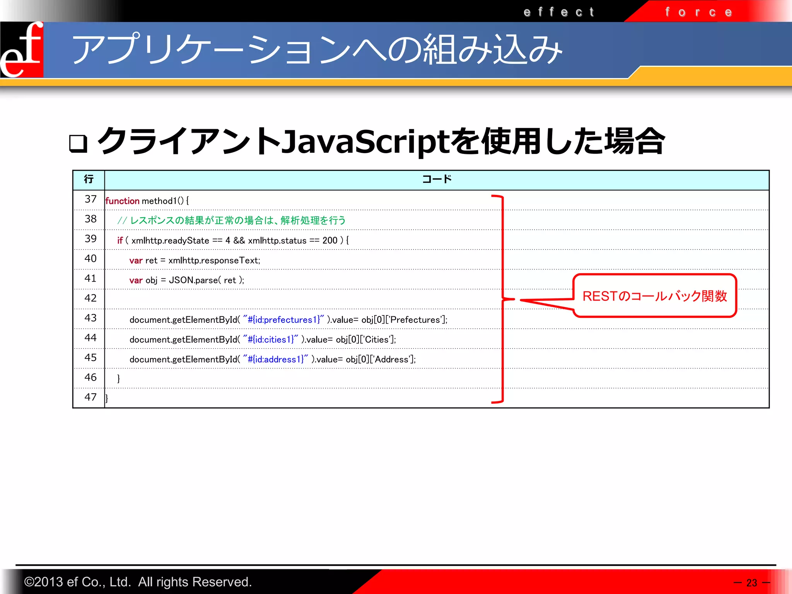This screenshot has height=594, width=792.
Task: Click slide title アプリケーションへの組み込み
Action: coord(317,49)
